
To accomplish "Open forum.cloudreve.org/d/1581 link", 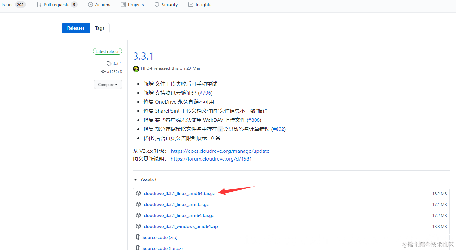I will click(211, 159).
